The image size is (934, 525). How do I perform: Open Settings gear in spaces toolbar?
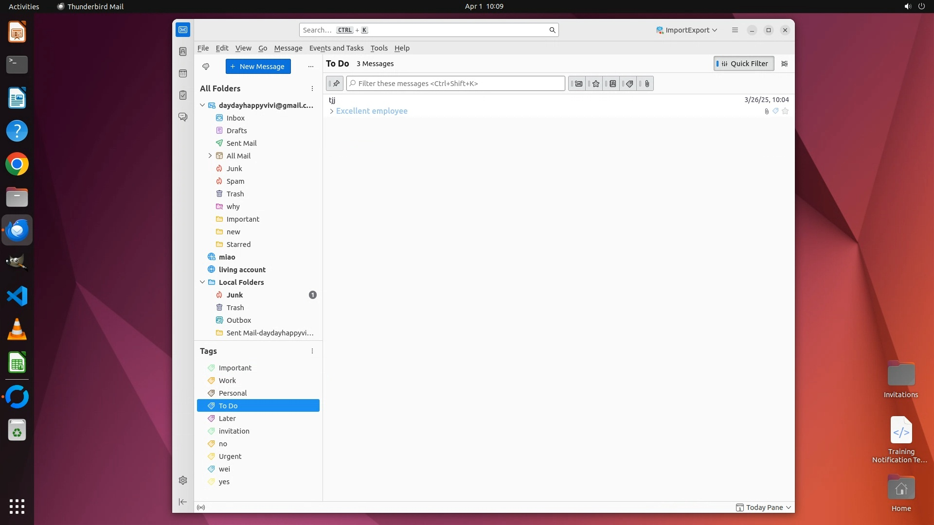(x=183, y=480)
